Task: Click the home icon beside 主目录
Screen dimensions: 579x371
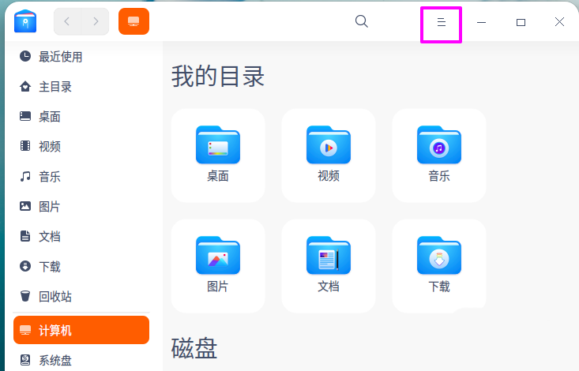Action: [25, 86]
